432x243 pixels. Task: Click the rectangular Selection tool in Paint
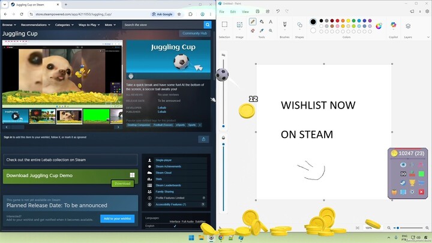click(224, 24)
